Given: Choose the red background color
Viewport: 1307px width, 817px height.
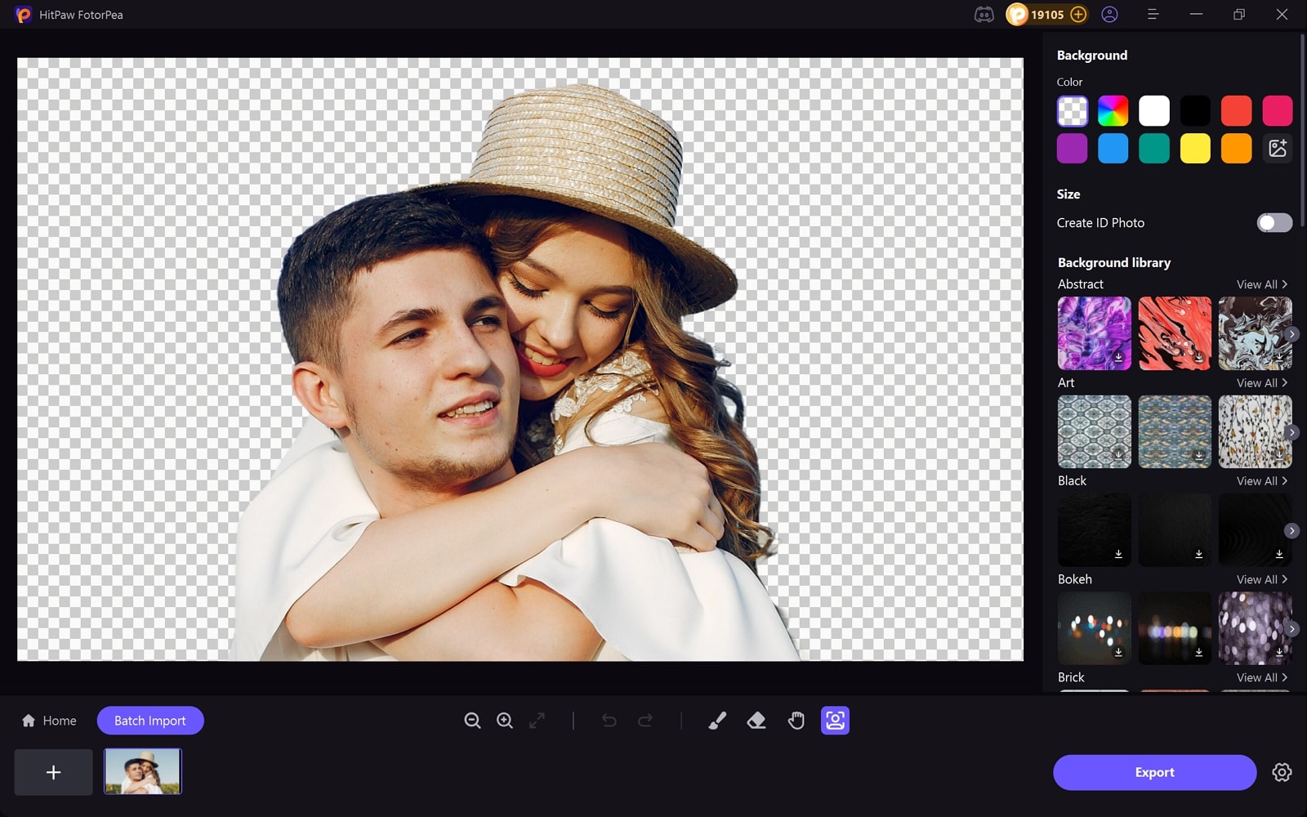Looking at the screenshot, I should coord(1236,111).
